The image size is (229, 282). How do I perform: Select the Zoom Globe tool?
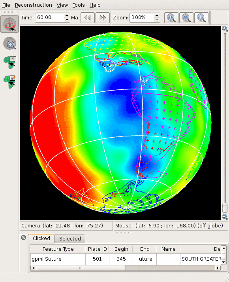pyautogui.click(x=9, y=44)
